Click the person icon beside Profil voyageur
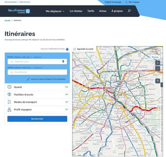 (9, 110)
